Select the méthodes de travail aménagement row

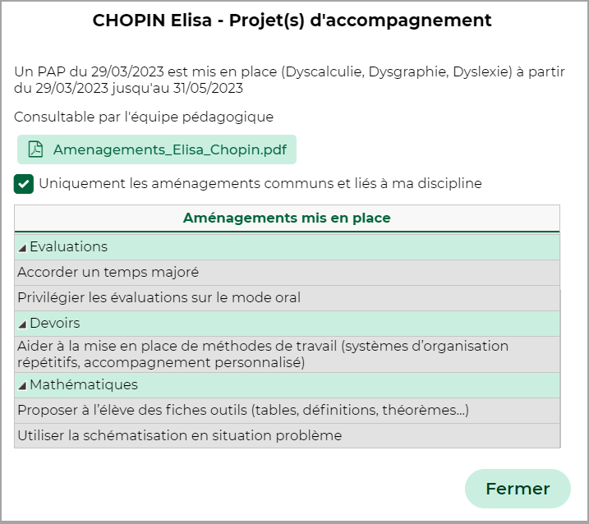point(287,354)
